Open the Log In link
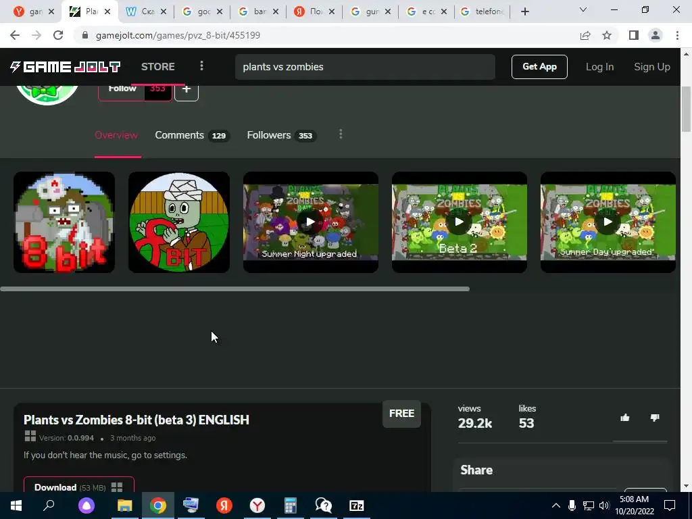This screenshot has height=519, width=692. (x=599, y=67)
